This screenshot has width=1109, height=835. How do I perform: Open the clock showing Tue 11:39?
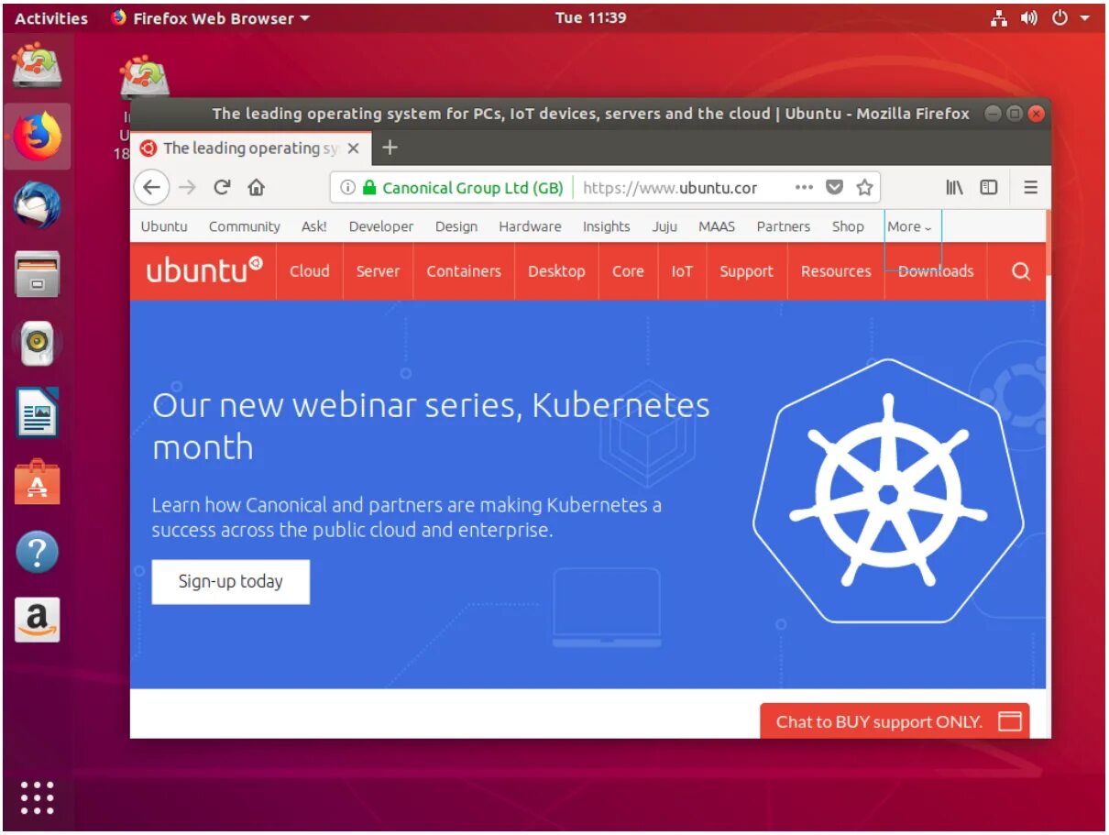591,17
